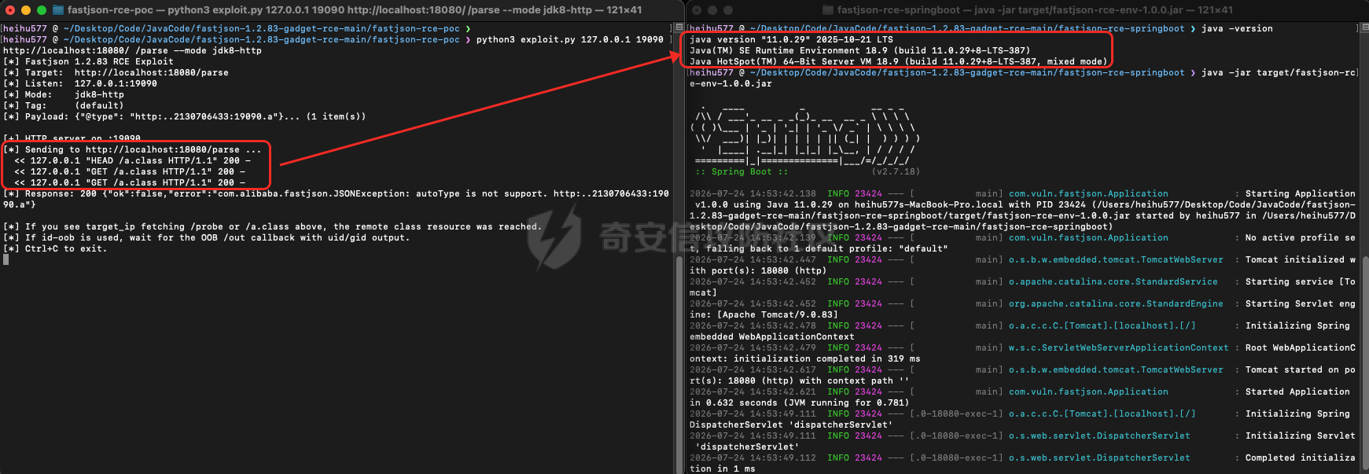
Task: Click the 'Listen: 127.0.0.1:19090' line
Action: point(80,83)
